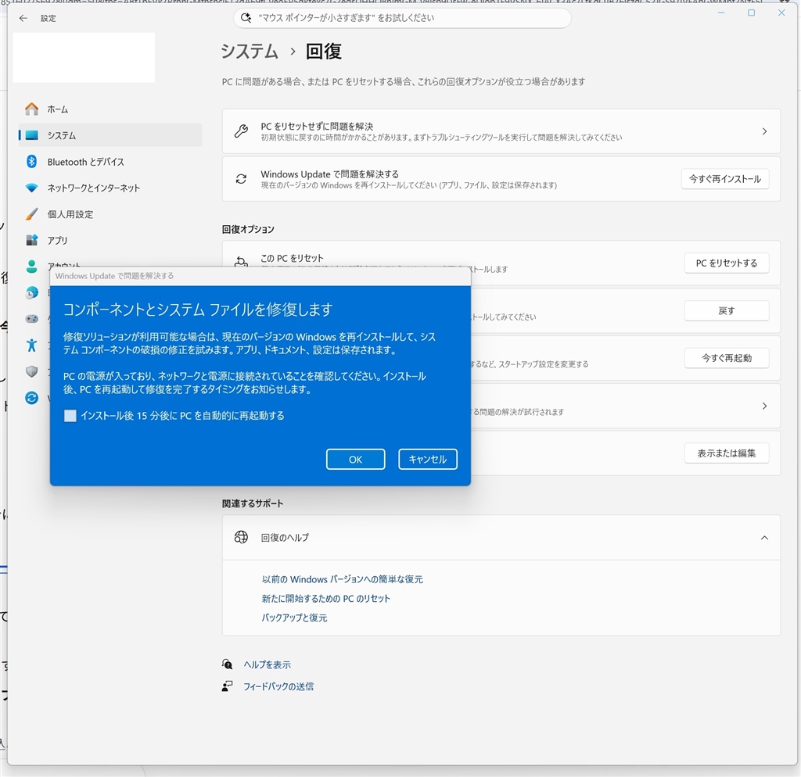This screenshot has height=777, width=801.
Task: Click 表示または編集 button
Action: click(x=727, y=453)
